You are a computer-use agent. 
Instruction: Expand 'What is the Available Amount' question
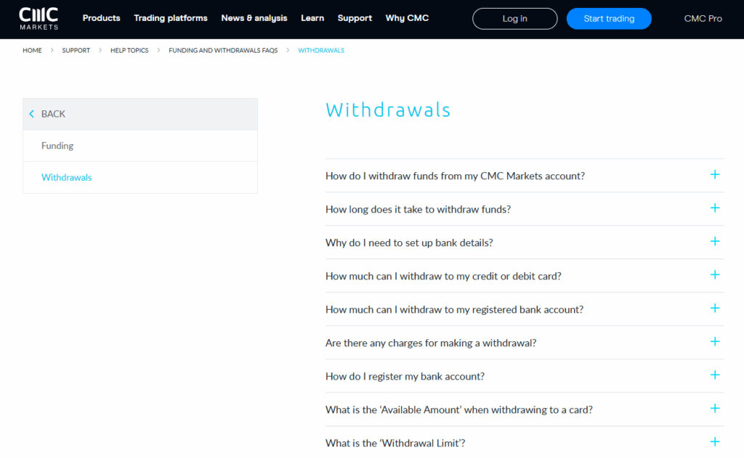click(458, 409)
